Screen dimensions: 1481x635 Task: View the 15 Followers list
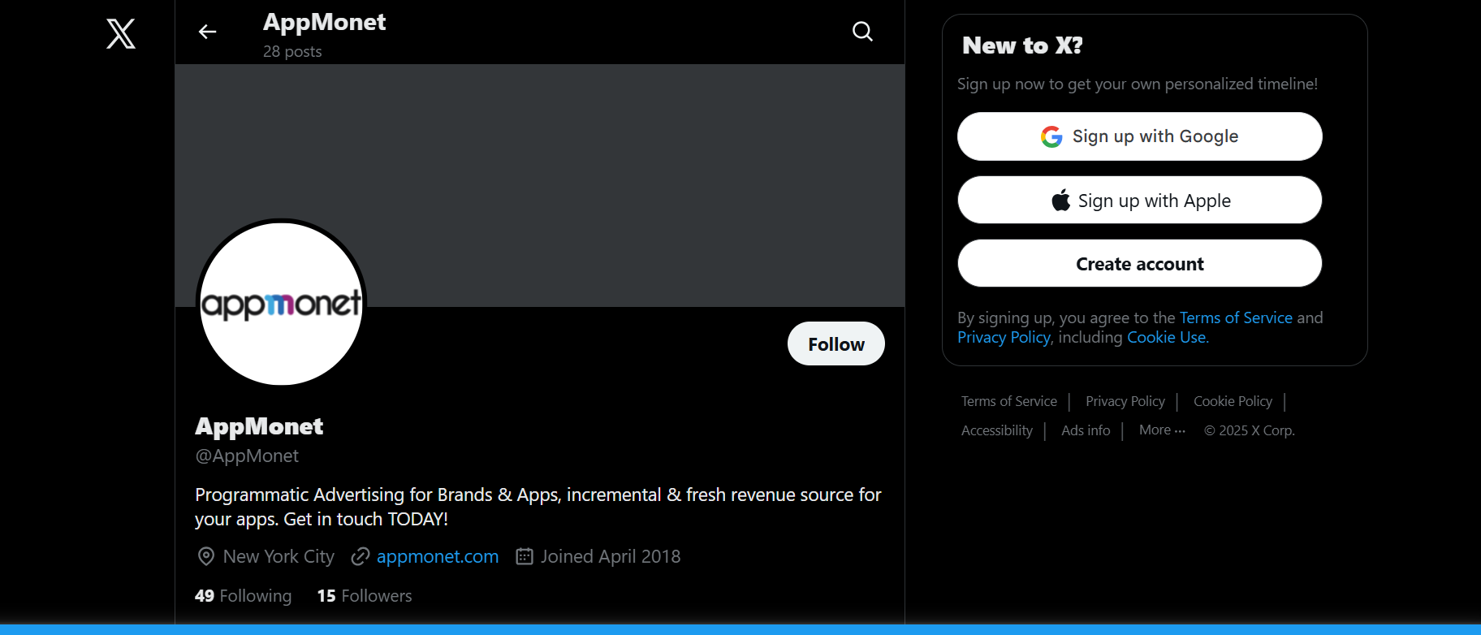pyautogui.click(x=365, y=596)
